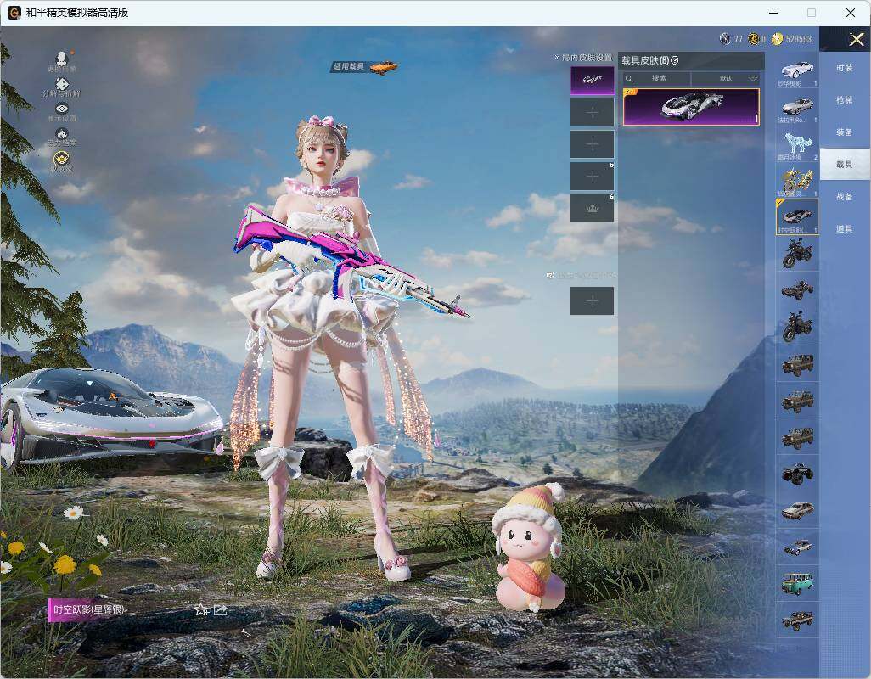Click the 时空跃影(星辉银) name tag
This screenshot has width=871, height=679.
tap(87, 609)
